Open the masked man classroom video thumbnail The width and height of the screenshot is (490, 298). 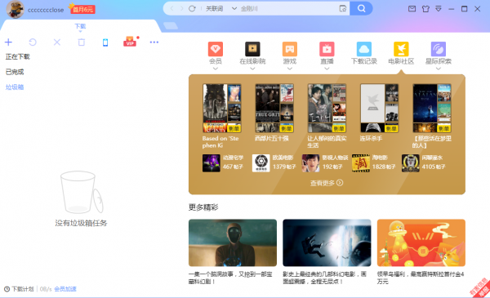pos(233,242)
